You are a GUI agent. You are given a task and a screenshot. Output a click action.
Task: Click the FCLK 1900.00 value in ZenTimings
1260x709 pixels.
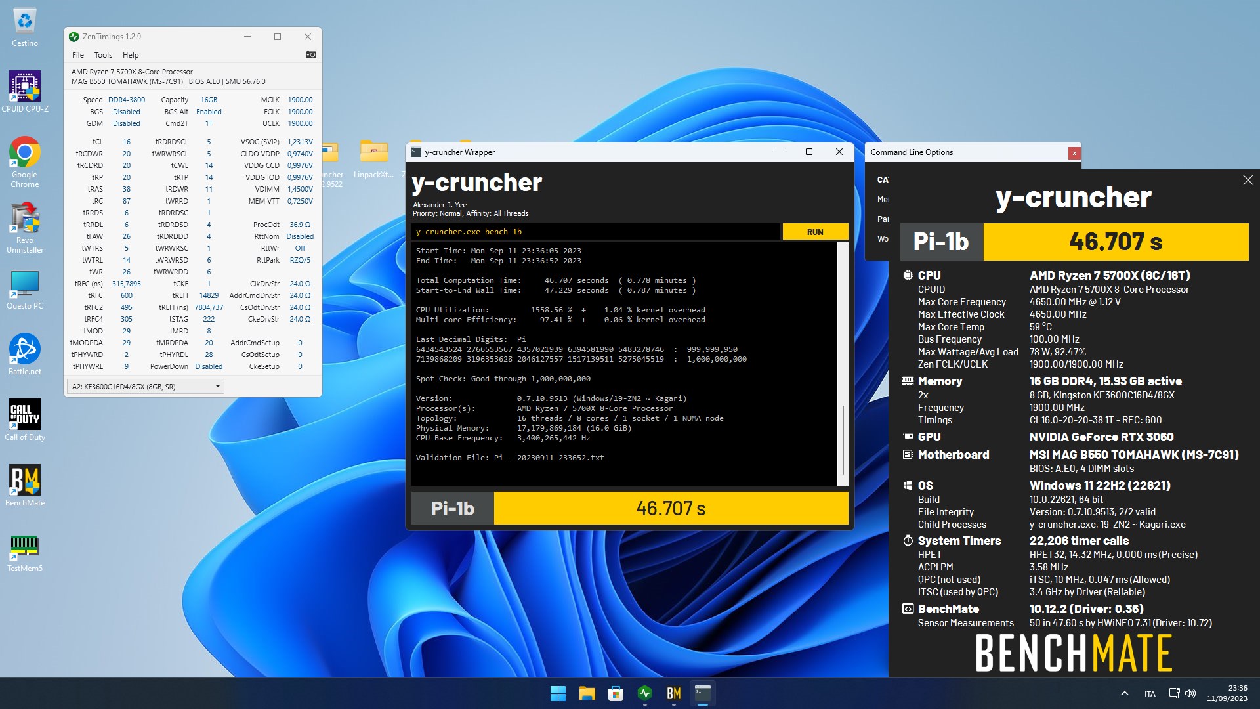coord(300,112)
